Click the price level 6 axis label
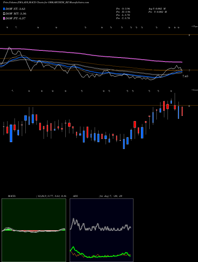Viewport: 198px width, 262px height. [189, 106]
